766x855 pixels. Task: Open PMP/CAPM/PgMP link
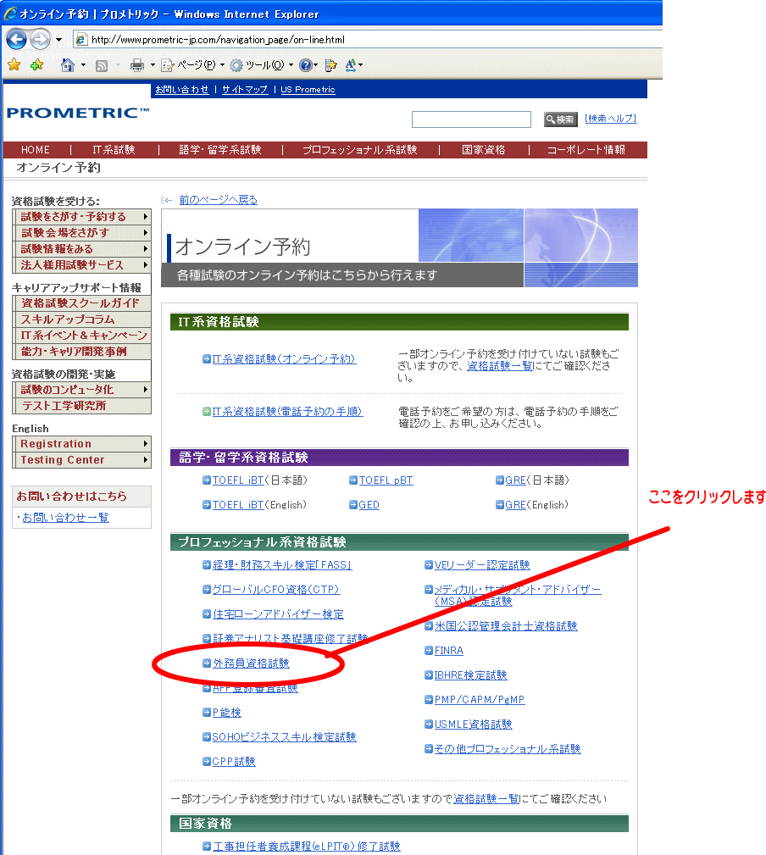point(480,700)
